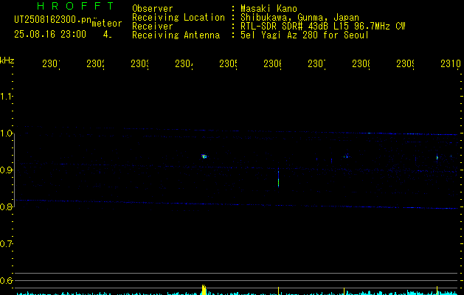Click the 0.7 kHz frequency label
This screenshot has width=464, height=295.
coord(6,244)
